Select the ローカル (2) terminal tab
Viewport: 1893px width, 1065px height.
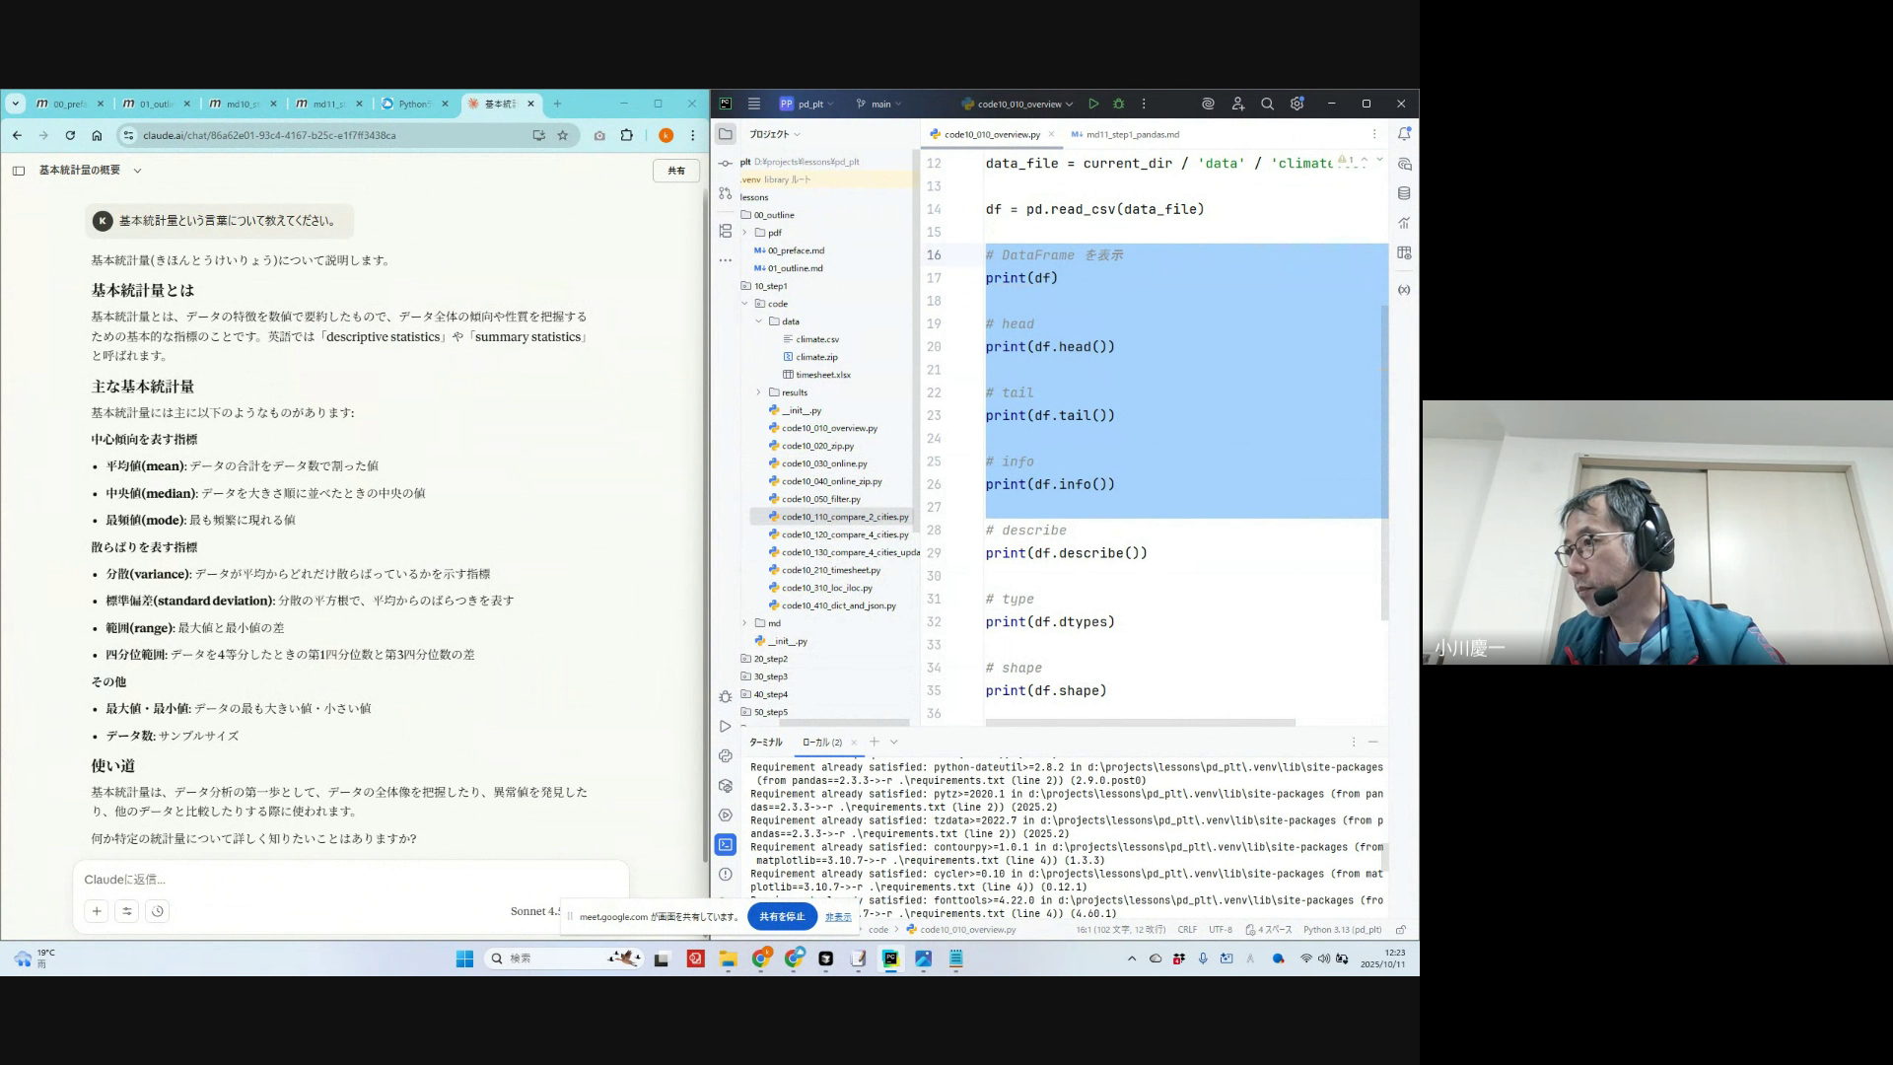point(821,743)
